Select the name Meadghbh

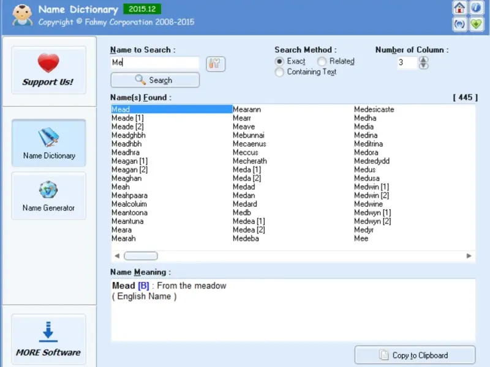pos(129,135)
